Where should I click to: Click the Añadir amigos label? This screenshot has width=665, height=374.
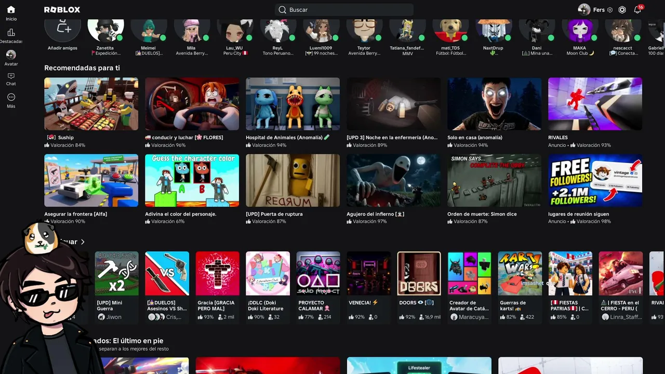coord(62,48)
